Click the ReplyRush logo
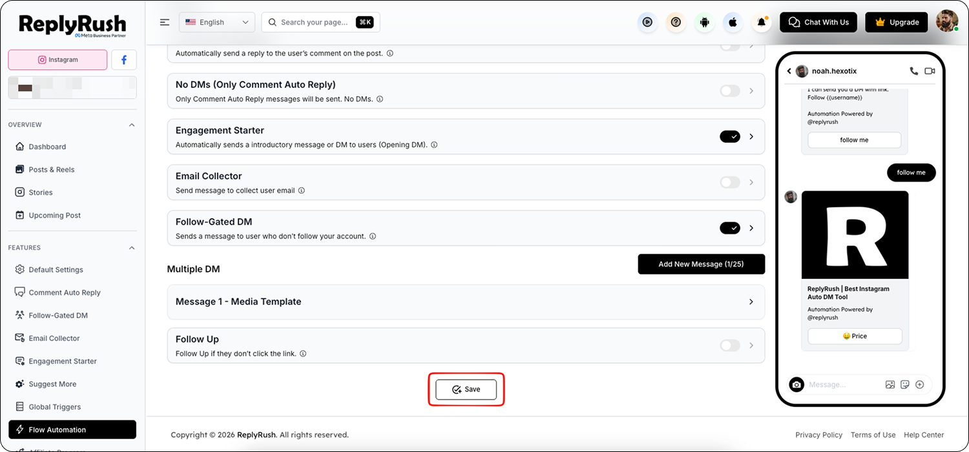 72,26
